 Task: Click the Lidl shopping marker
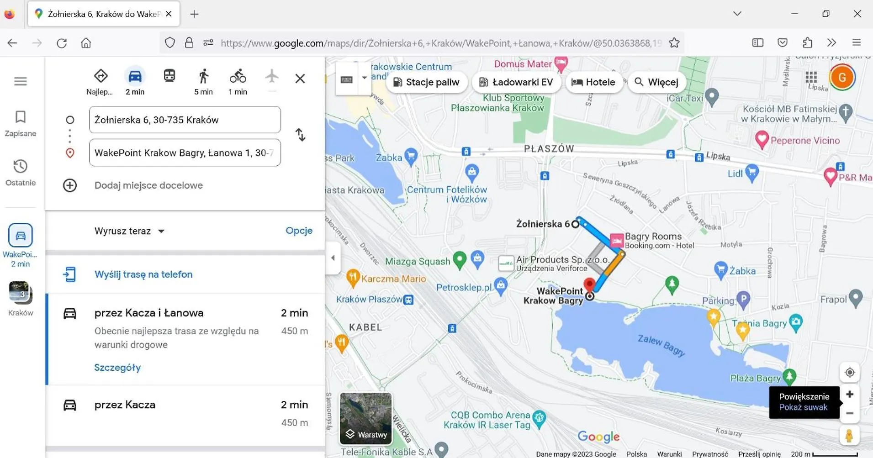751,173
